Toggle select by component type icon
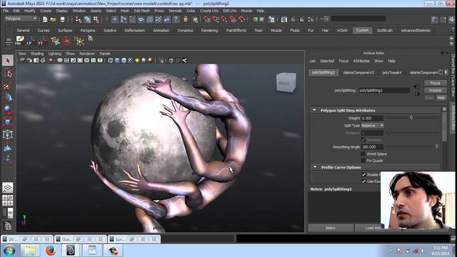Viewport: 457px width, 257px height. [x=96, y=19]
